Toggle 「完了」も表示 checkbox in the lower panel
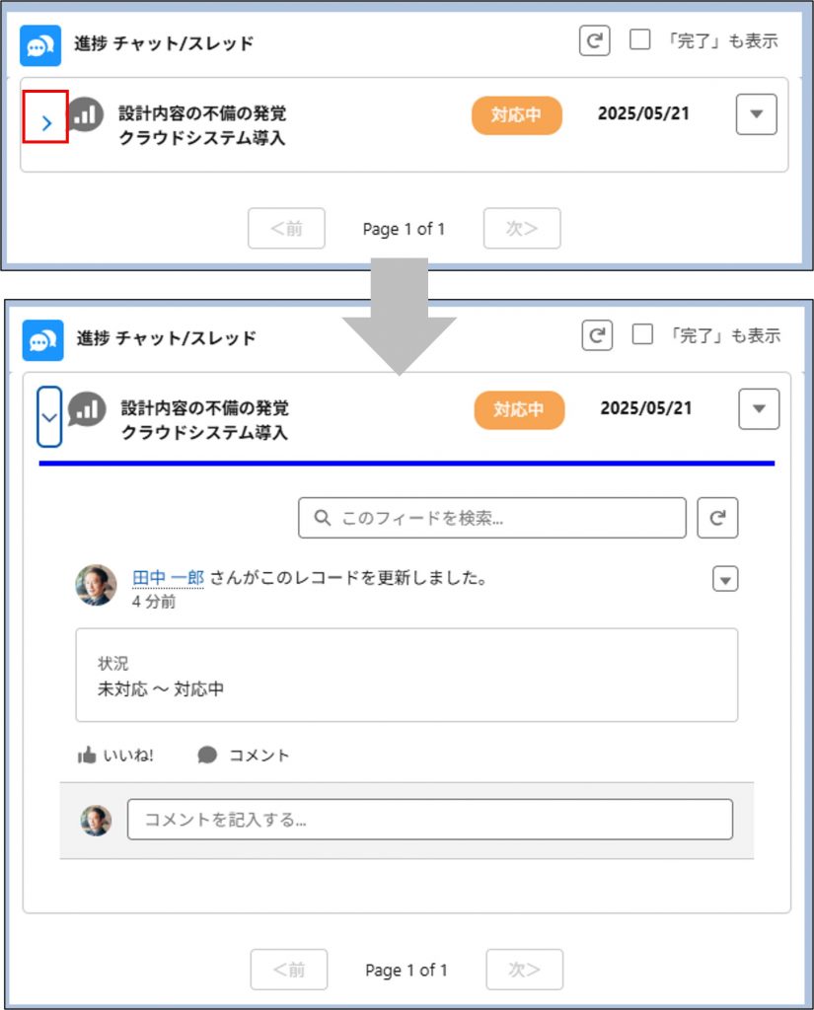The image size is (814, 1010). (x=642, y=334)
